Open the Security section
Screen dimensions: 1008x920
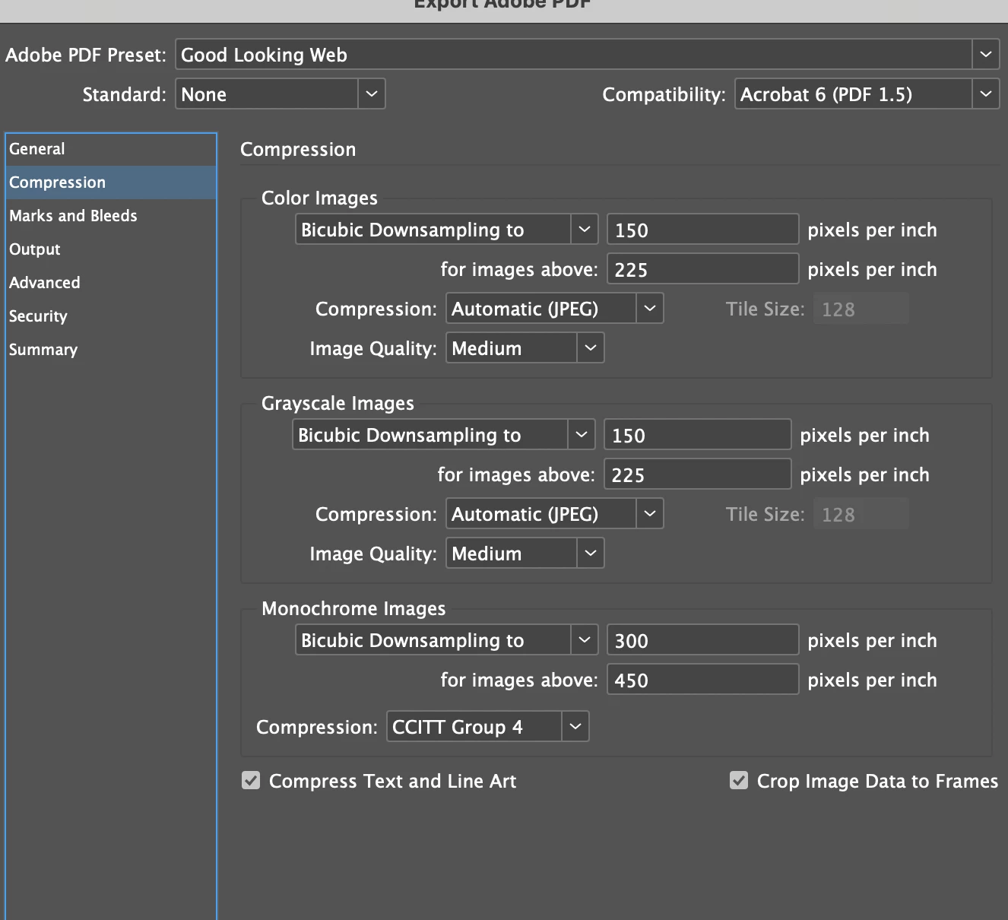111,316
